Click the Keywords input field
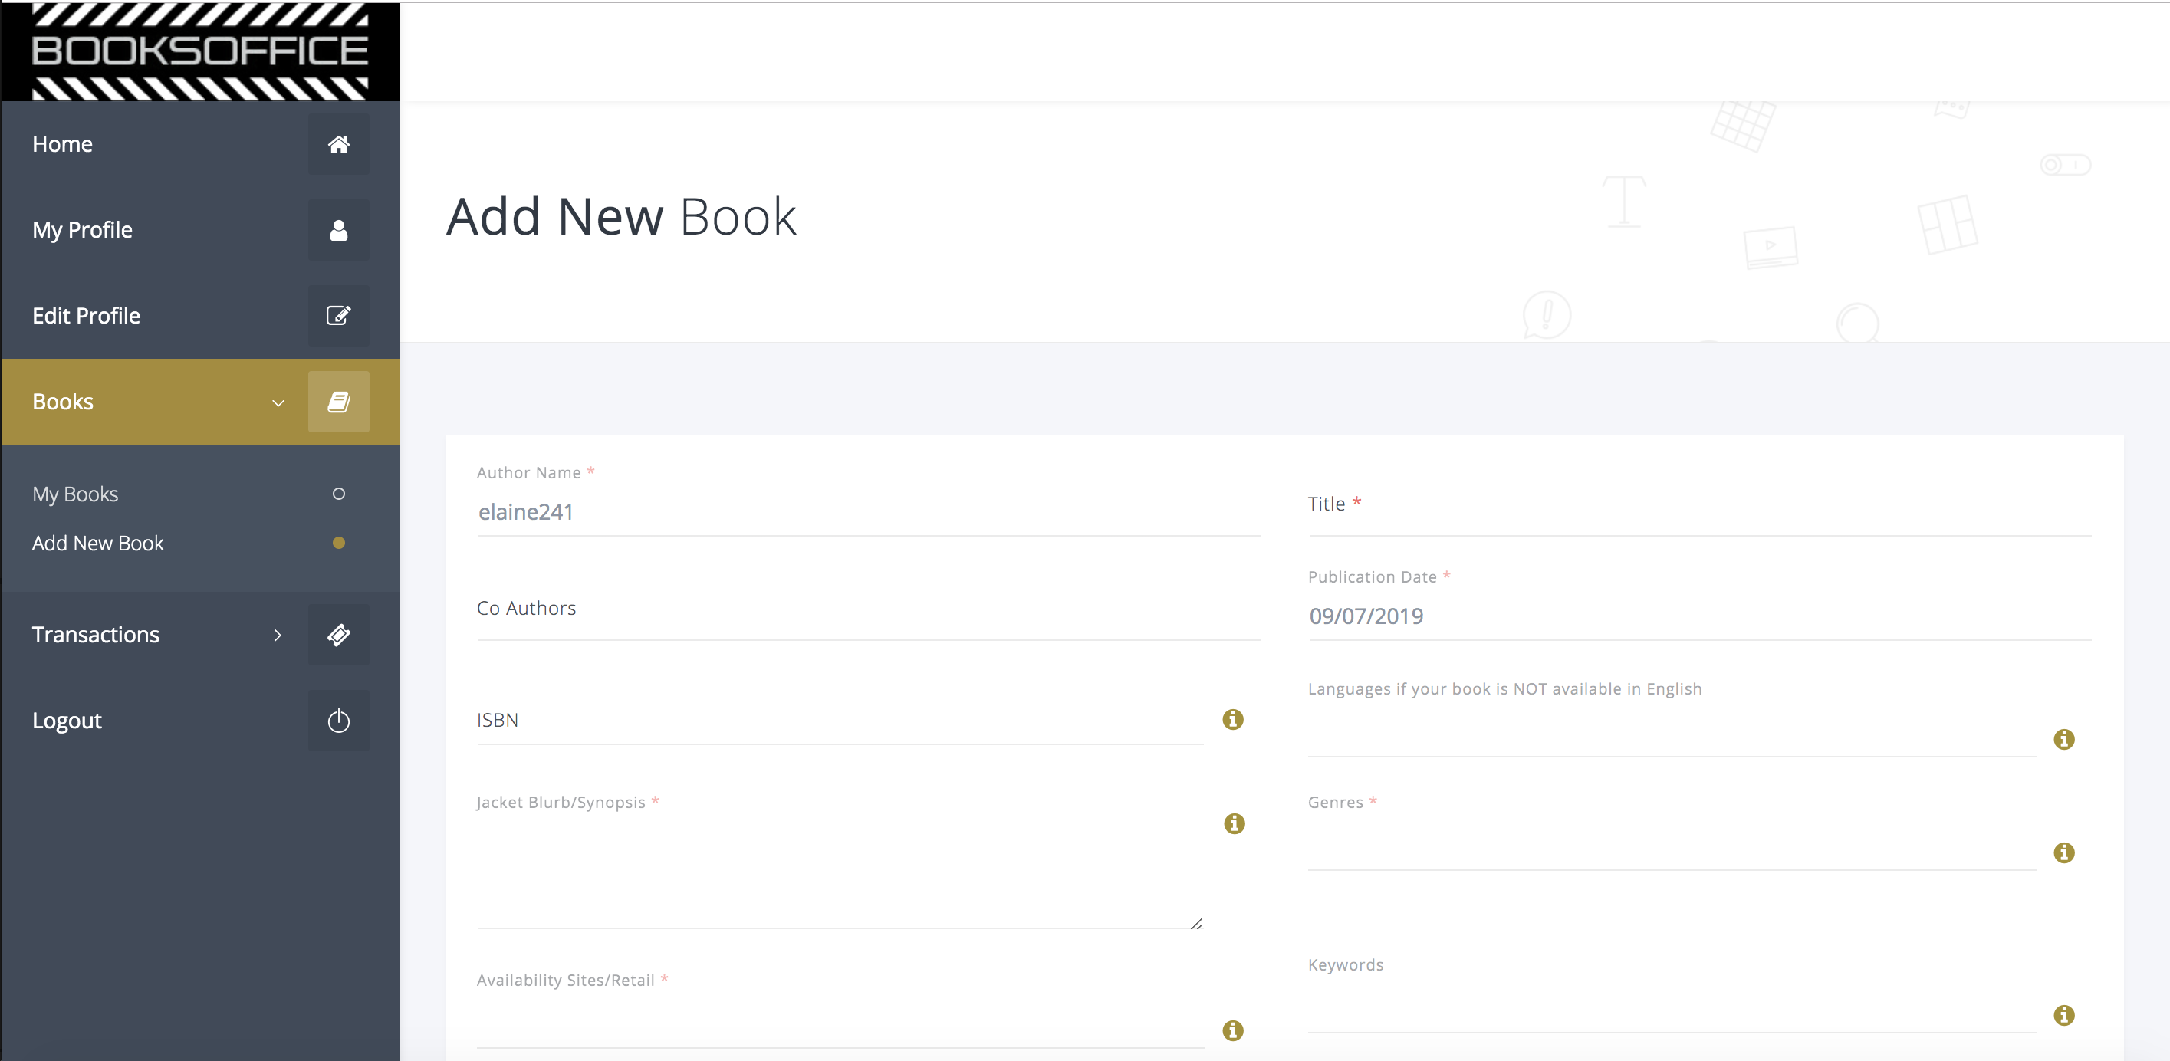 coord(1672,1010)
